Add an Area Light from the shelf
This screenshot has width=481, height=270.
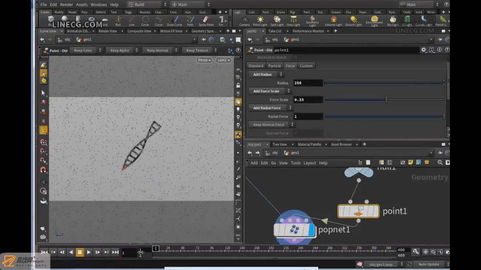[293, 21]
